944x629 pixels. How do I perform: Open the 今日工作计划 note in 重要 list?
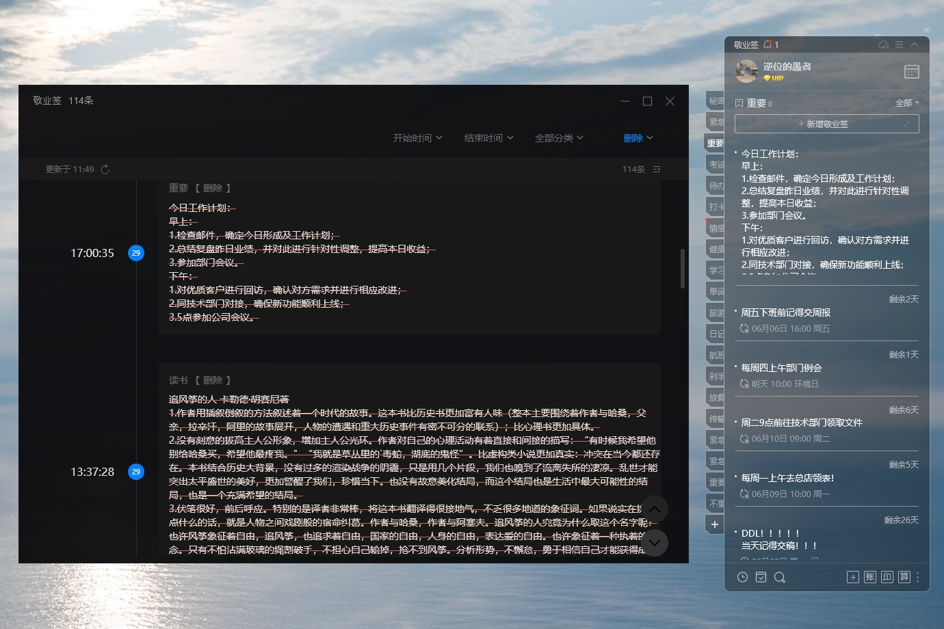click(x=826, y=211)
